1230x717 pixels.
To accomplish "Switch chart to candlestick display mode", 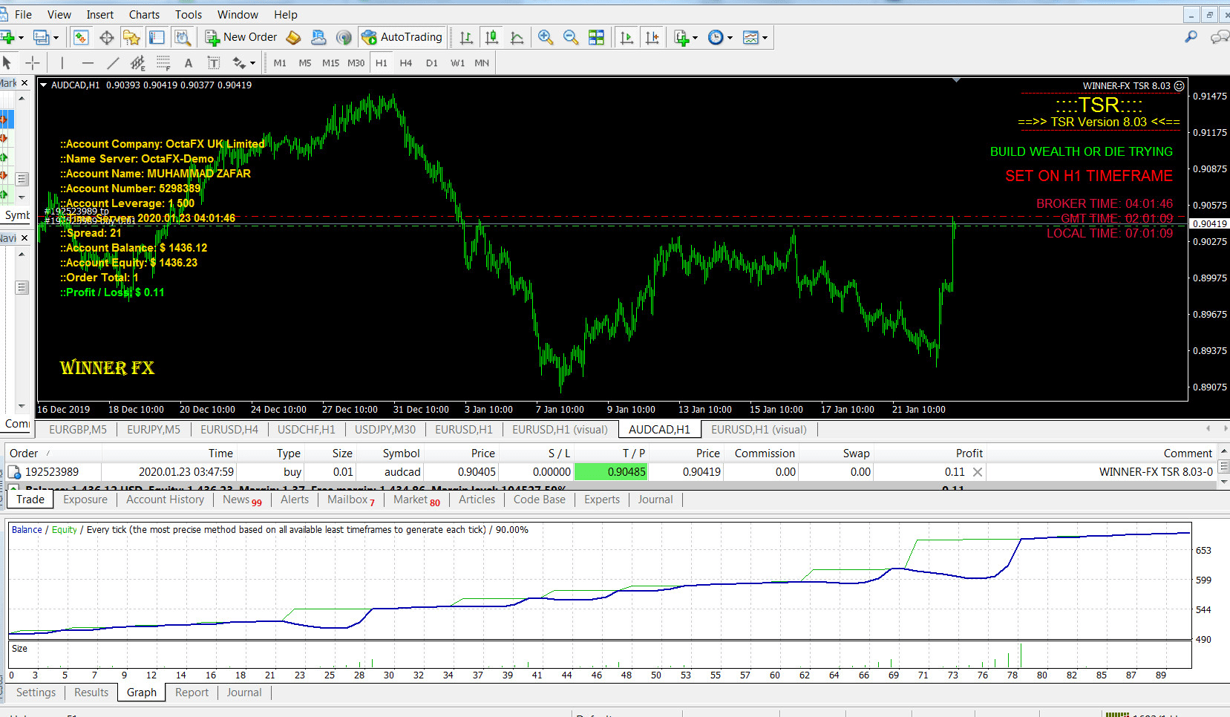I will point(491,37).
